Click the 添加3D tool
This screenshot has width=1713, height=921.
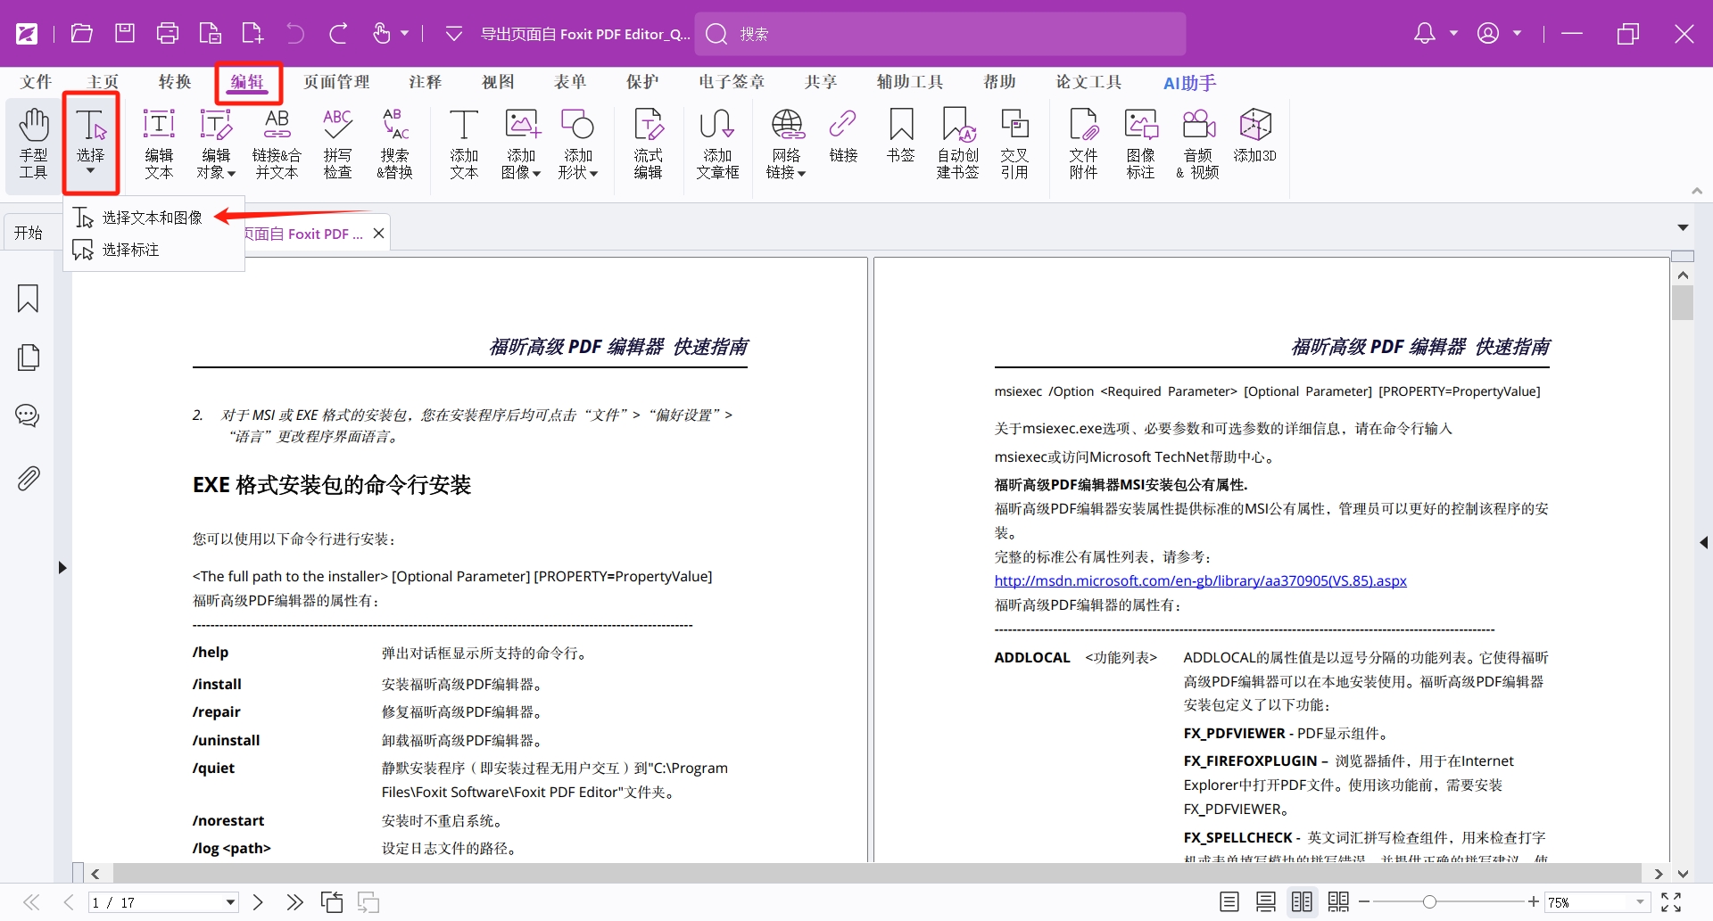coord(1255,136)
